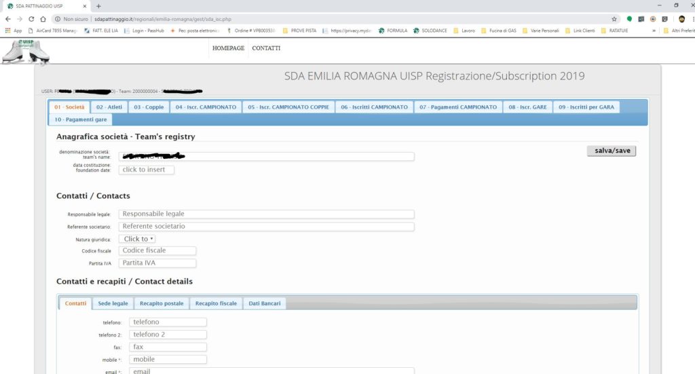695x374 pixels.
Task: Show more bookmarks with the double chevron
Action: click(x=654, y=31)
